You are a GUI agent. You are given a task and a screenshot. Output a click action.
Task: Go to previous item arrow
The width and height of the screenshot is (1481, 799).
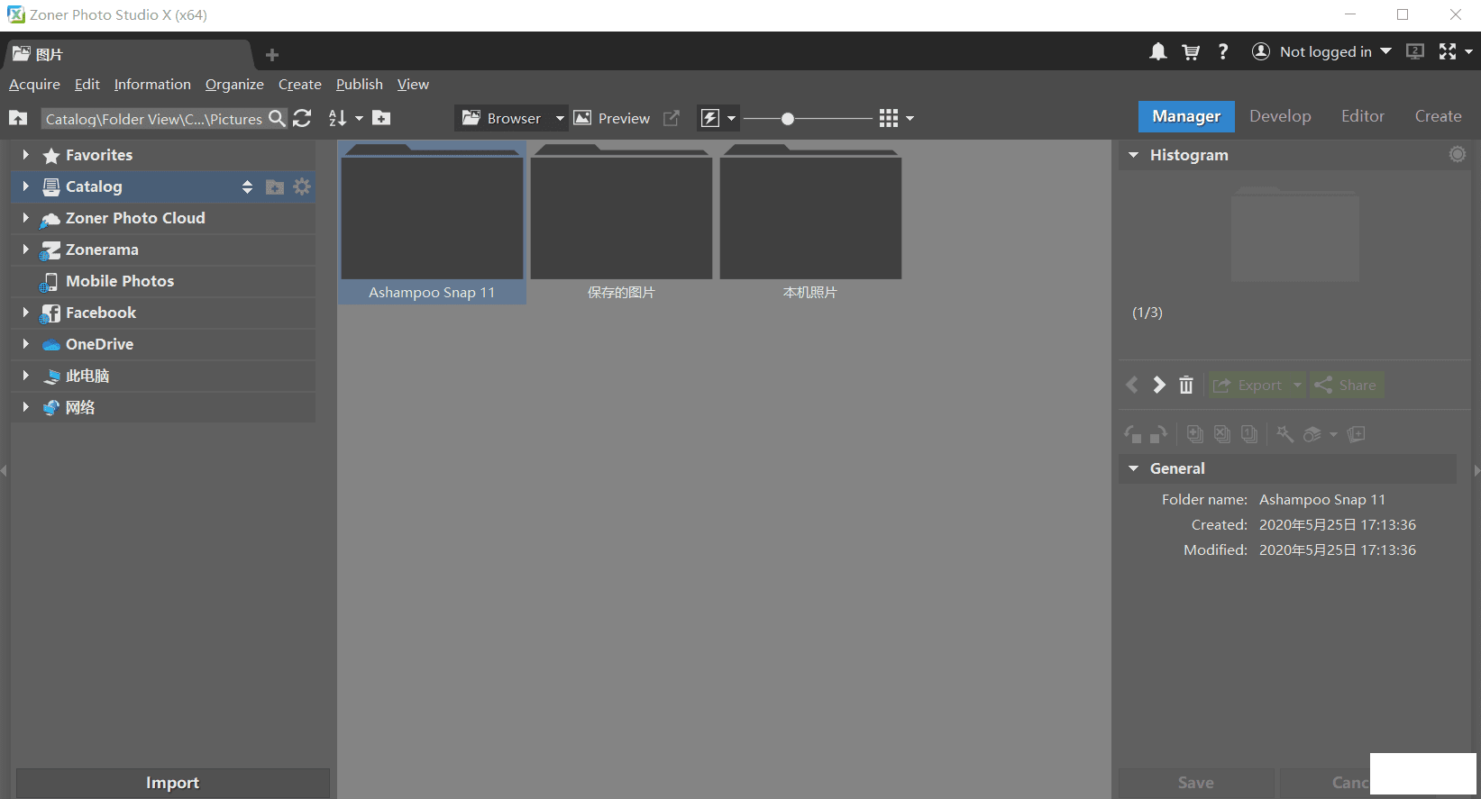point(1132,385)
